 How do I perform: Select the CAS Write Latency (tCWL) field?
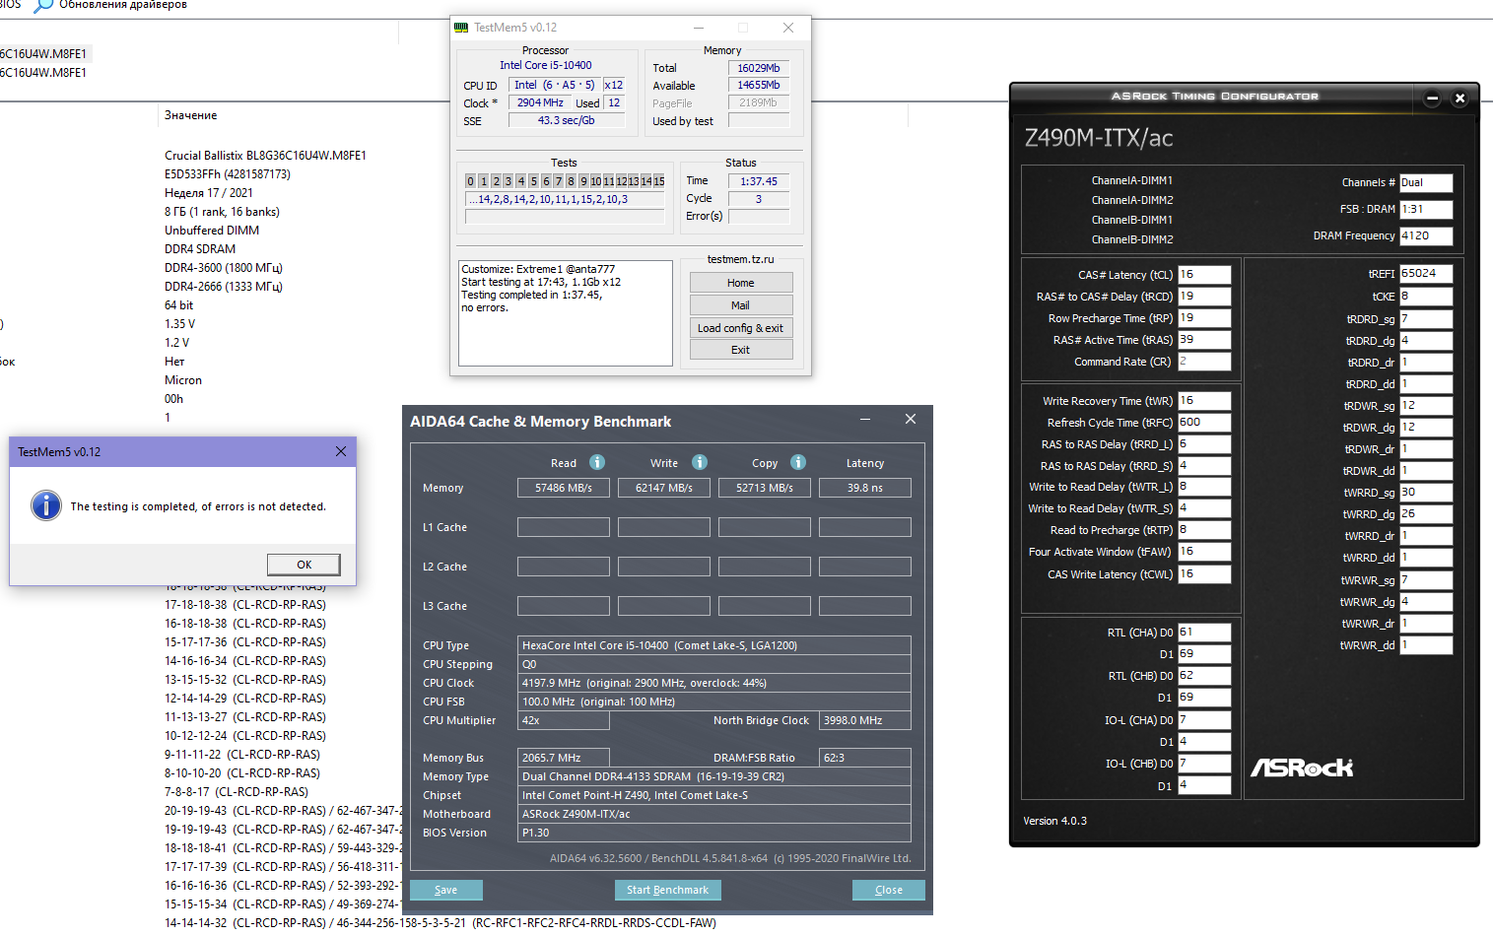click(1204, 574)
